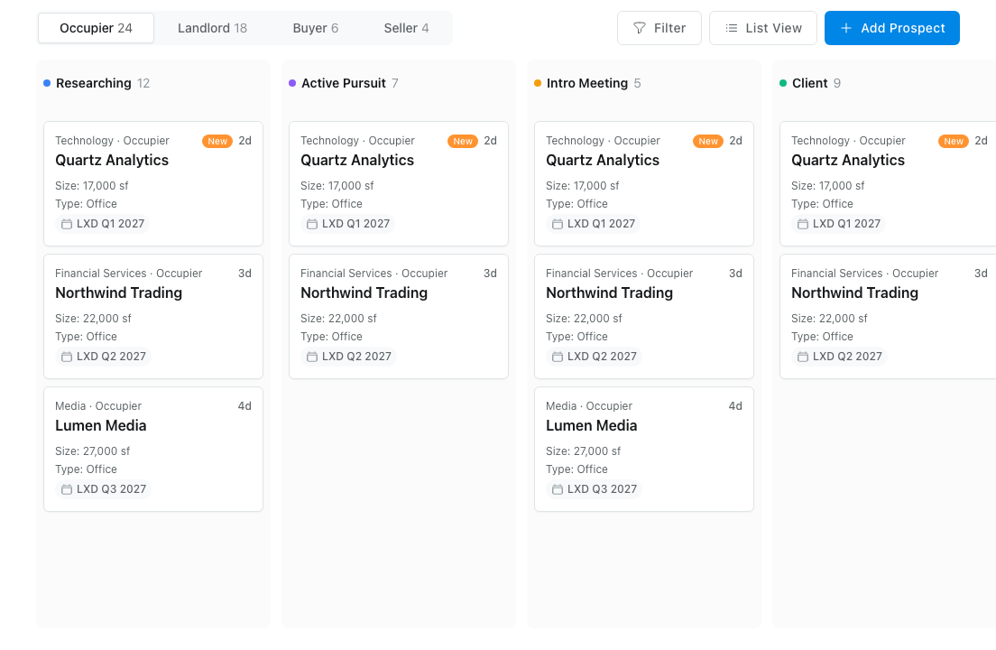Click the list icon in List View button
Viewport: 996px width, 650px height.
pyautogui.click(x=732, y=28)
